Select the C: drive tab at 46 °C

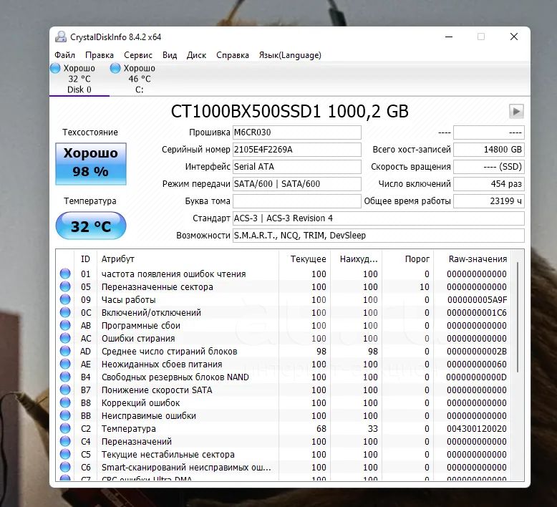tap(139, 79)
